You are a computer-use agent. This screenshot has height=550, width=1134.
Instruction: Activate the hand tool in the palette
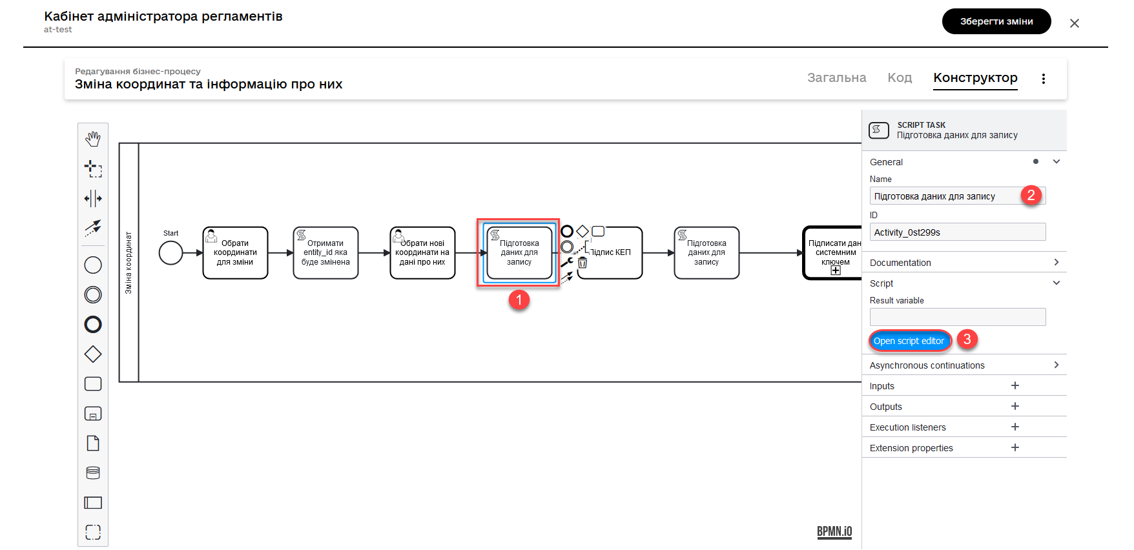[93, 139]
